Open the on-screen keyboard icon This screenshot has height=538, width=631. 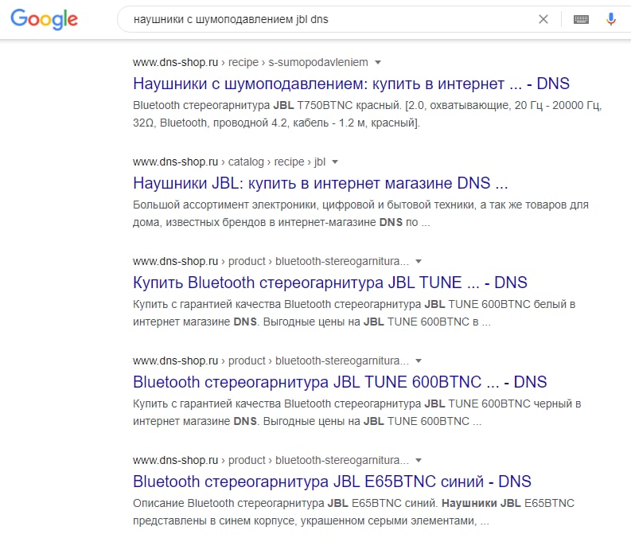point(581,19)
